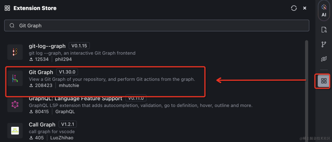This screenshot has width=332, height=142.
Task: Open the file search sidebar icon
Action: [x=324, y=30]
